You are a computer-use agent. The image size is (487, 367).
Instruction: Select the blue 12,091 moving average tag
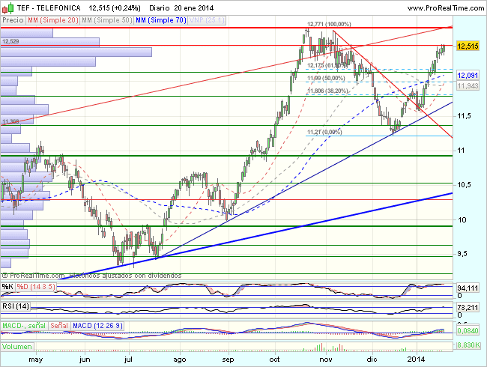(468, 75)
